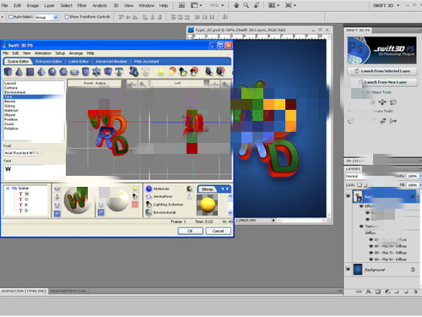Click zoom magnifier of Left viewport
422x317 pixels.
[225, 84]
